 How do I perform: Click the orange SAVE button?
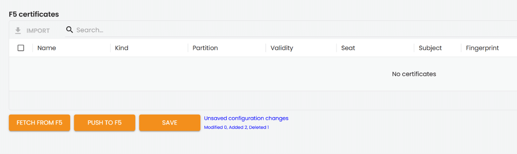coord(170,123)
